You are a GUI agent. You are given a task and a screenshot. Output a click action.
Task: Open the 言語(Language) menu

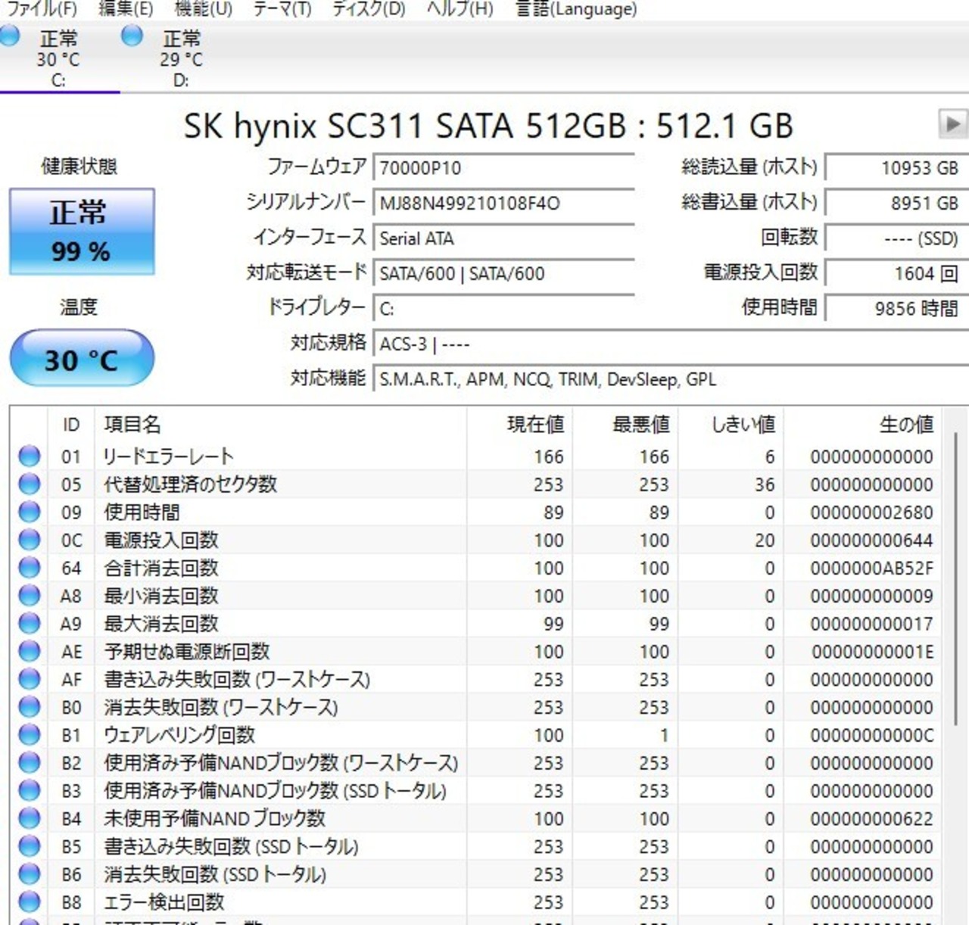point(576,9)
